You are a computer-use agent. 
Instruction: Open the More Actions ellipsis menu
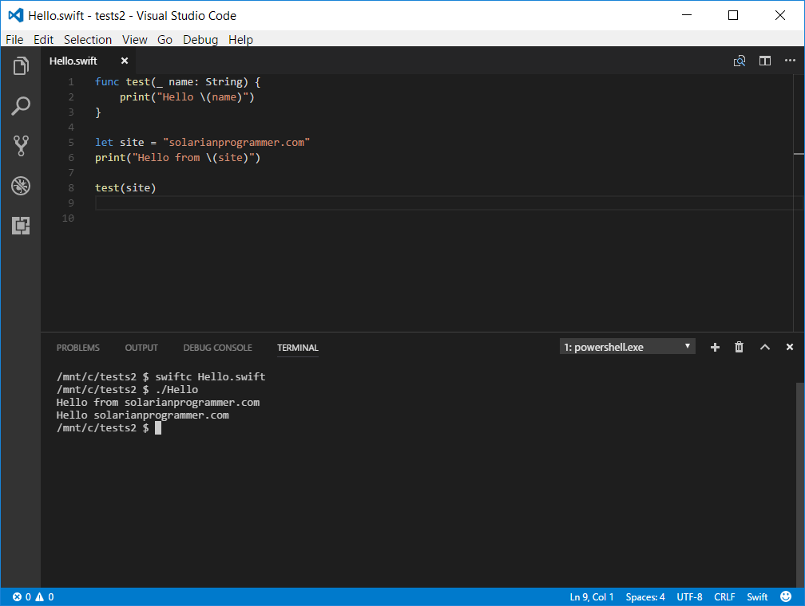[790, 61]
